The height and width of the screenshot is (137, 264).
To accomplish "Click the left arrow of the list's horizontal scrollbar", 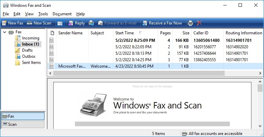I will 50,73.
